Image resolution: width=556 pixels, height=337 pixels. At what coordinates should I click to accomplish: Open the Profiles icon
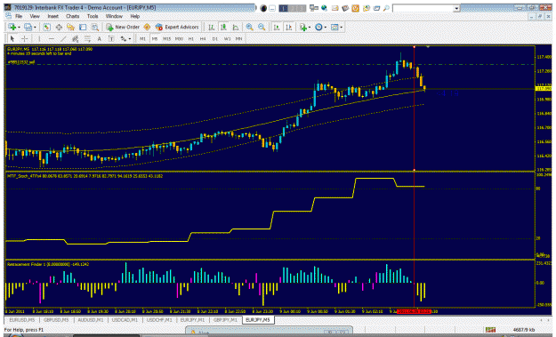point(28,27)
